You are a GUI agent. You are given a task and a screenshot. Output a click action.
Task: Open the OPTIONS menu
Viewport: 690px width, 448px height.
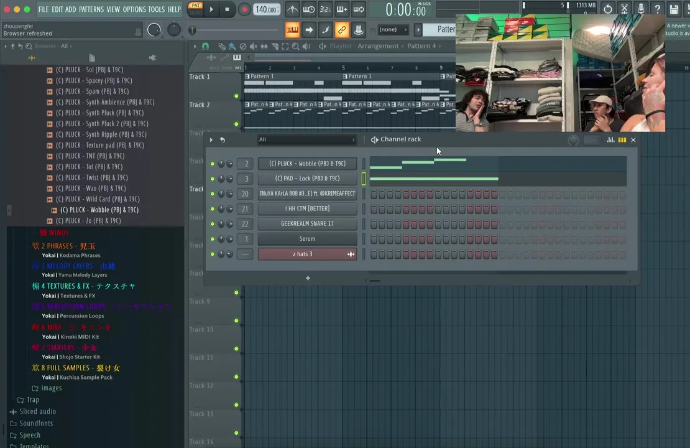tap(134, 9)
